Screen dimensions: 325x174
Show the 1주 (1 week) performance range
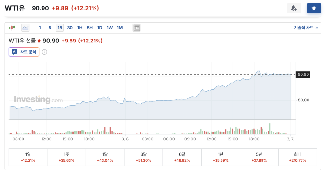click(x=66, y=157)
